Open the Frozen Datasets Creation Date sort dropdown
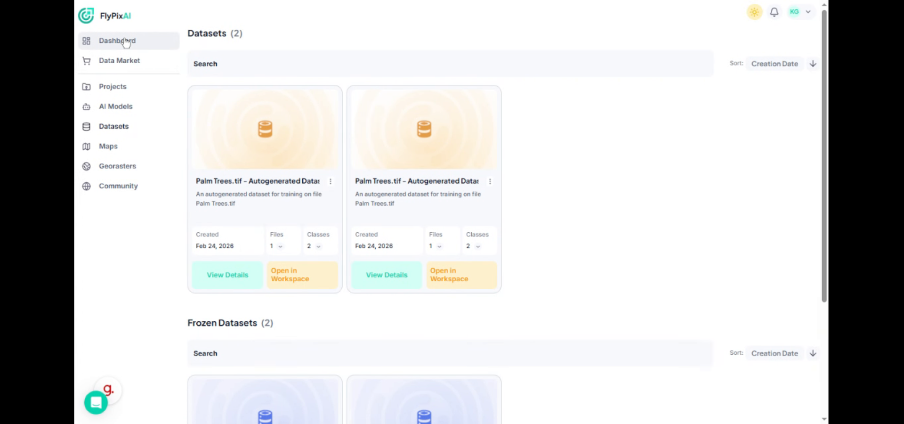 [775, 353]
